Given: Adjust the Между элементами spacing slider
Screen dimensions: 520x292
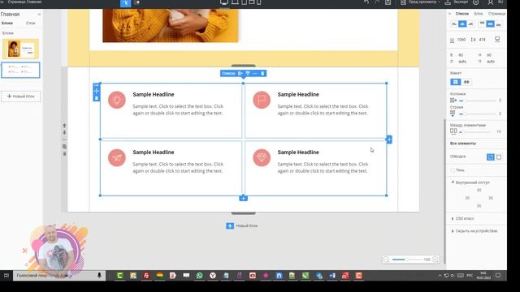Looking at the screenshot, I should [474, 131].
